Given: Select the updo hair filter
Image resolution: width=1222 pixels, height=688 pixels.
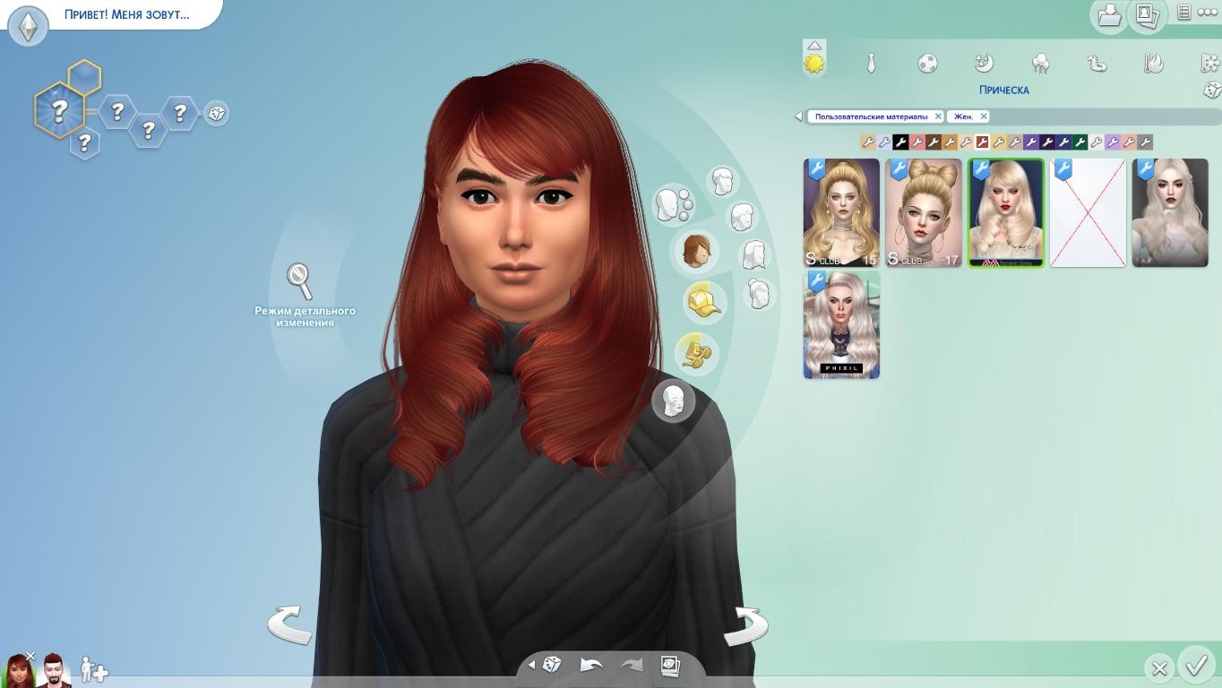Looking at the screenshot, I should coord(759,293).
